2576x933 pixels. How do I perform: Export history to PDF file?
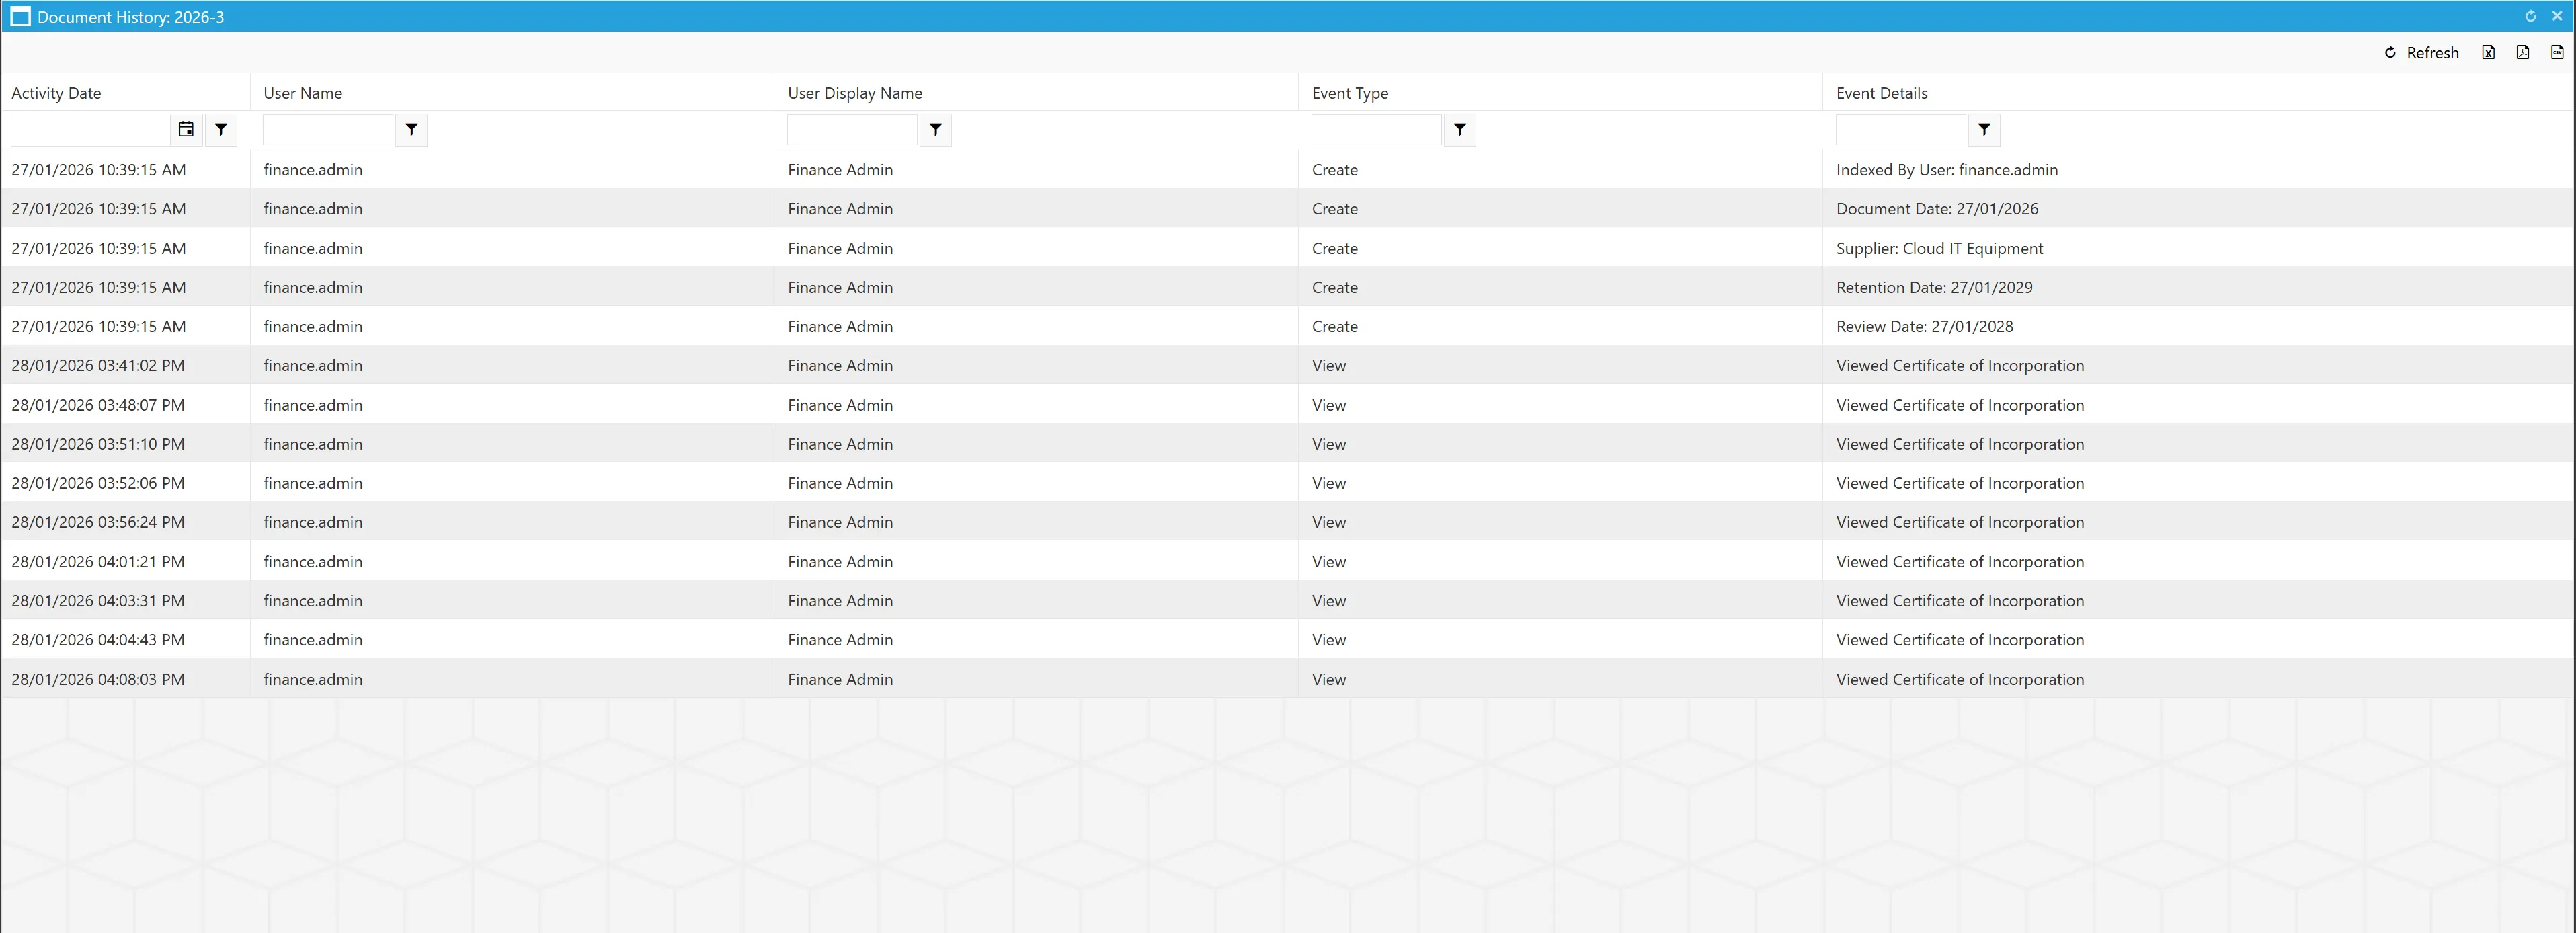tap(2523, 53)
